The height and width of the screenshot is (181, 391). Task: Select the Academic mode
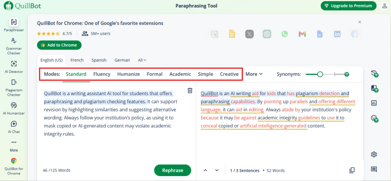(x=180, y=74)
